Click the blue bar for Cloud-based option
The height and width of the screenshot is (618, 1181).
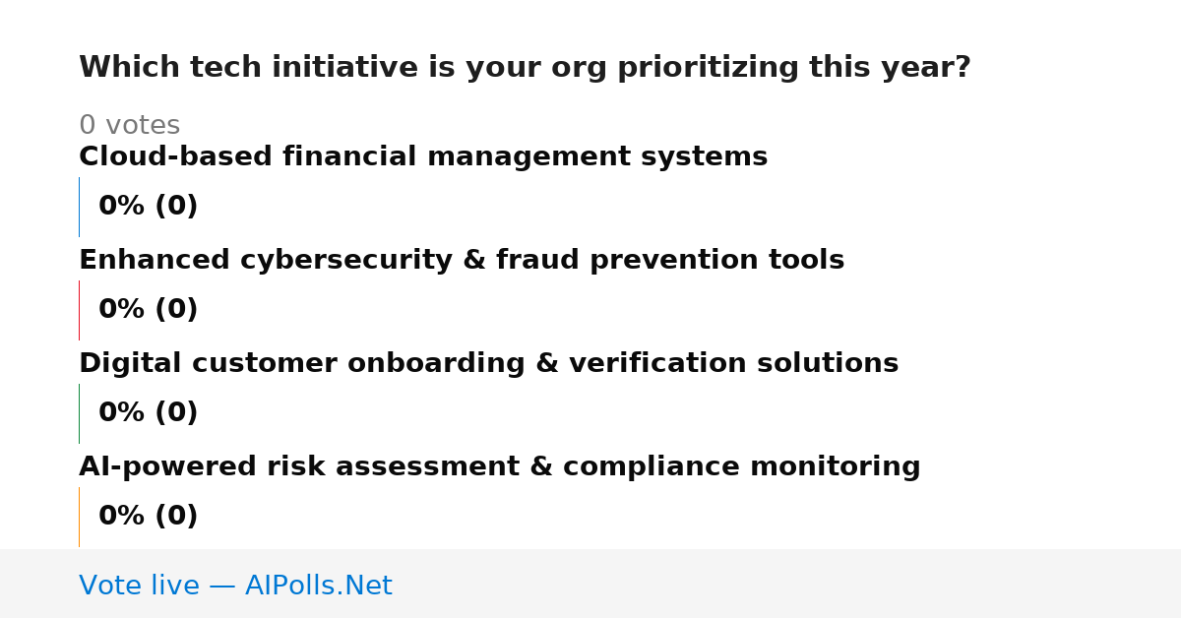[79, 207]
